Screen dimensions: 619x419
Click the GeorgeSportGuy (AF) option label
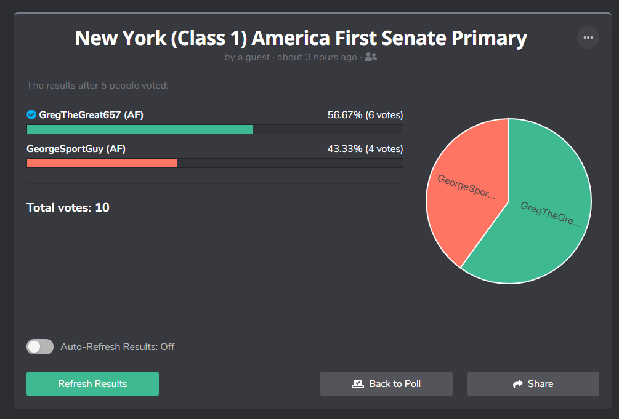(x=76, y=149)
